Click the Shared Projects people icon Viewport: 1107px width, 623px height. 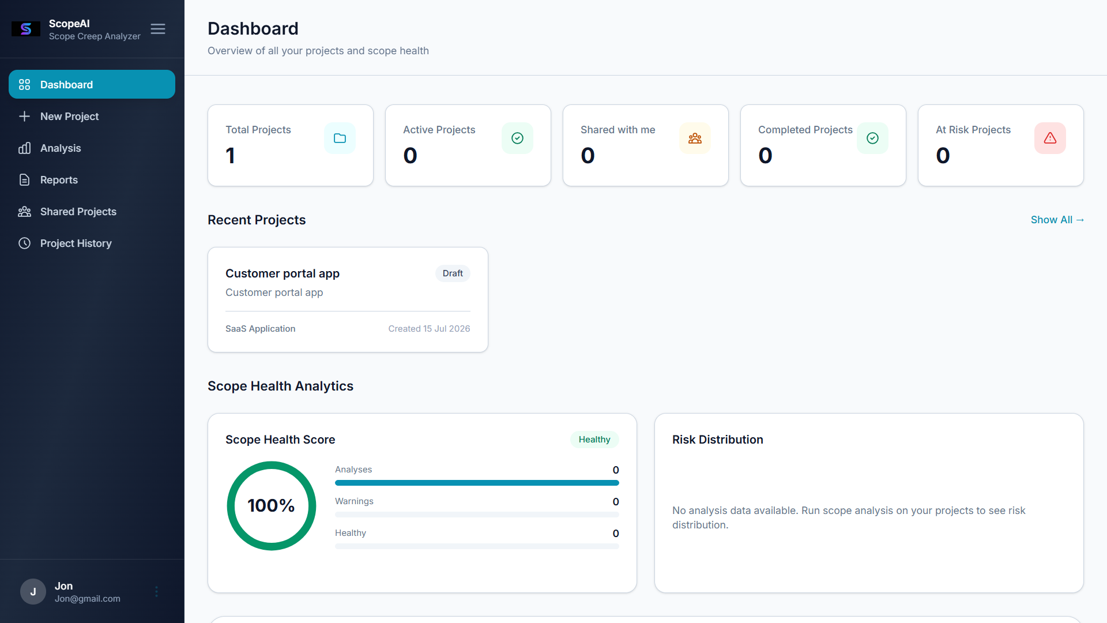24,212
